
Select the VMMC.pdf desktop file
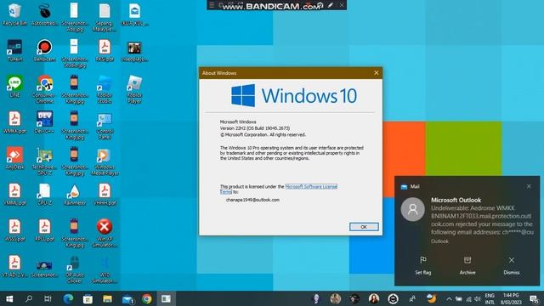(x=14, y=195)
